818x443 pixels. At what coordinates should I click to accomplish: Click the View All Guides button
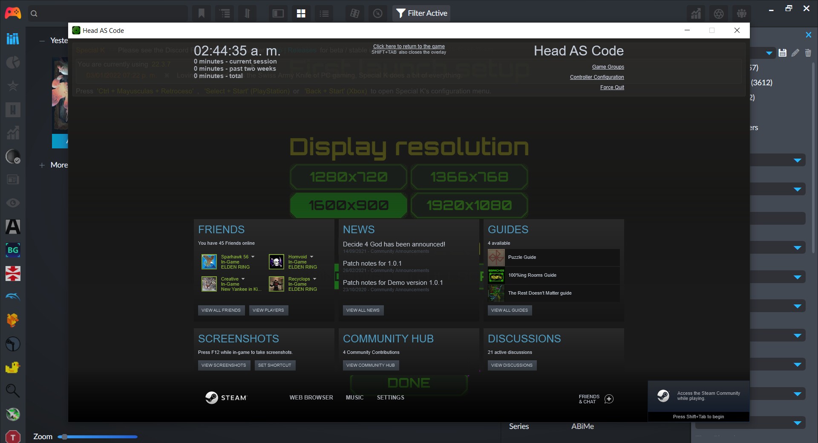point(510,310)
